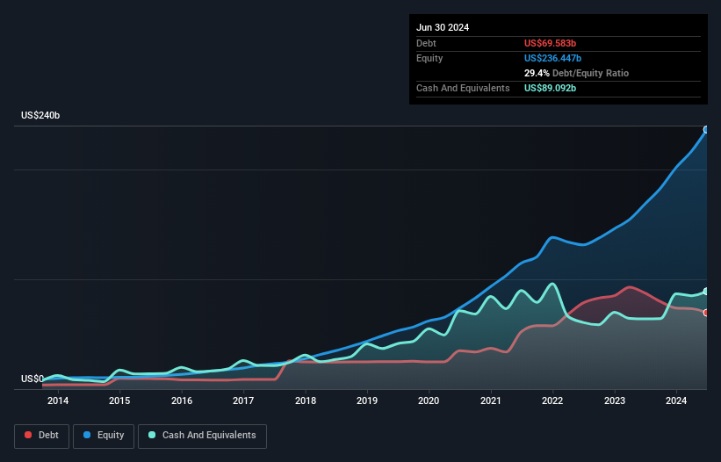Click the 2016 x-axis label

(x=182, y=401)
